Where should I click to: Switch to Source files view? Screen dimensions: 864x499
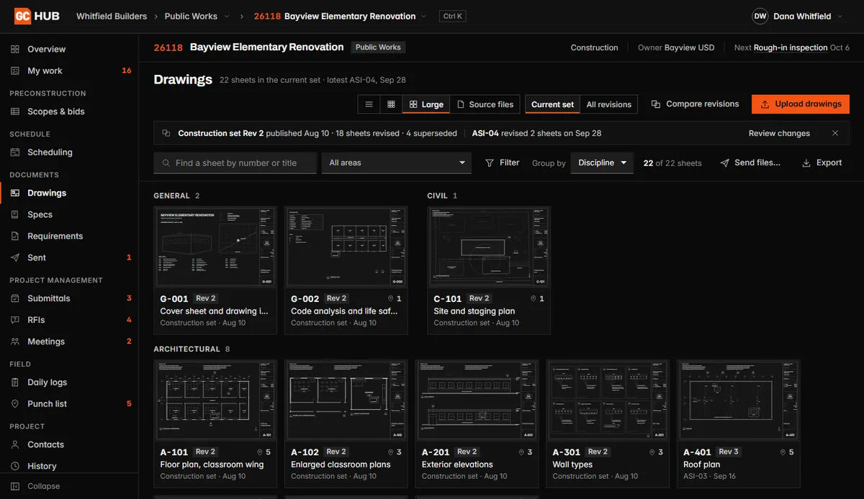tap(485, 104)
